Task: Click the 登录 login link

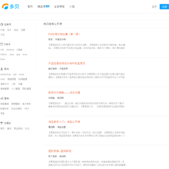Action: tap(154, 7)
